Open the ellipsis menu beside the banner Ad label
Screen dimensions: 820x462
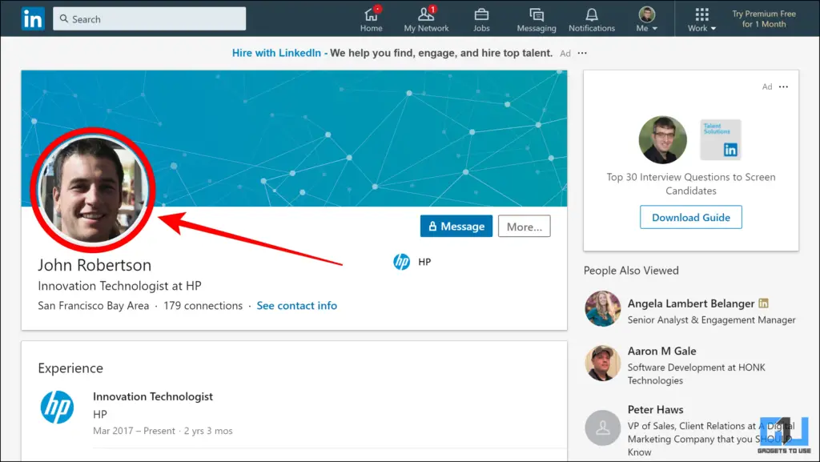tap(581, 53)
